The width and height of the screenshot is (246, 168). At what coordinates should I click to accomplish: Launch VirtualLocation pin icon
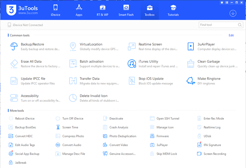click(x=73, y=46)
